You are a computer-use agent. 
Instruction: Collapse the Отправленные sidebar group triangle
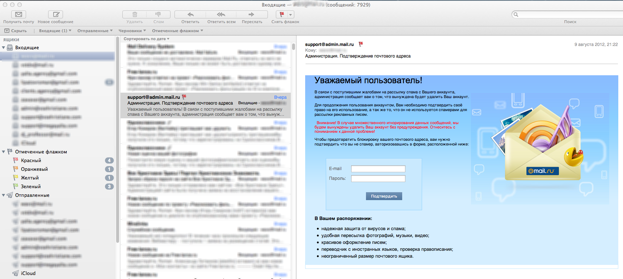4,195
